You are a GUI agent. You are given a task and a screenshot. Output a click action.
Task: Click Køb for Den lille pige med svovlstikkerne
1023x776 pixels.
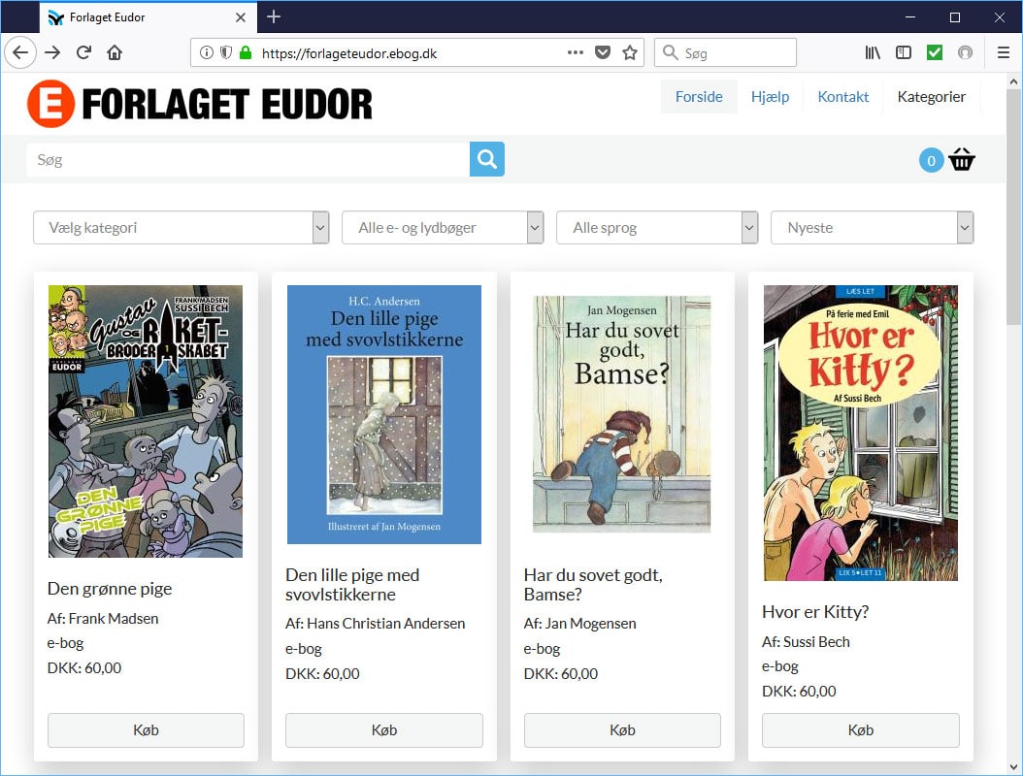384,730
